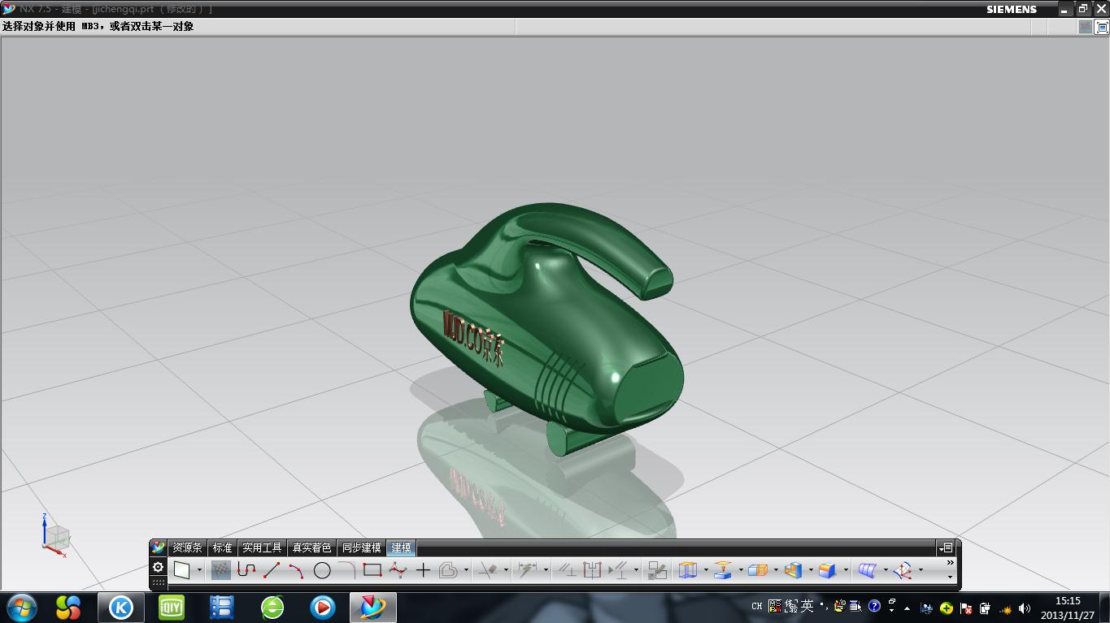Viewport: 1110px width, 623px height.
Task: Switch to the 建模 tab
Action: coord(402,547)
